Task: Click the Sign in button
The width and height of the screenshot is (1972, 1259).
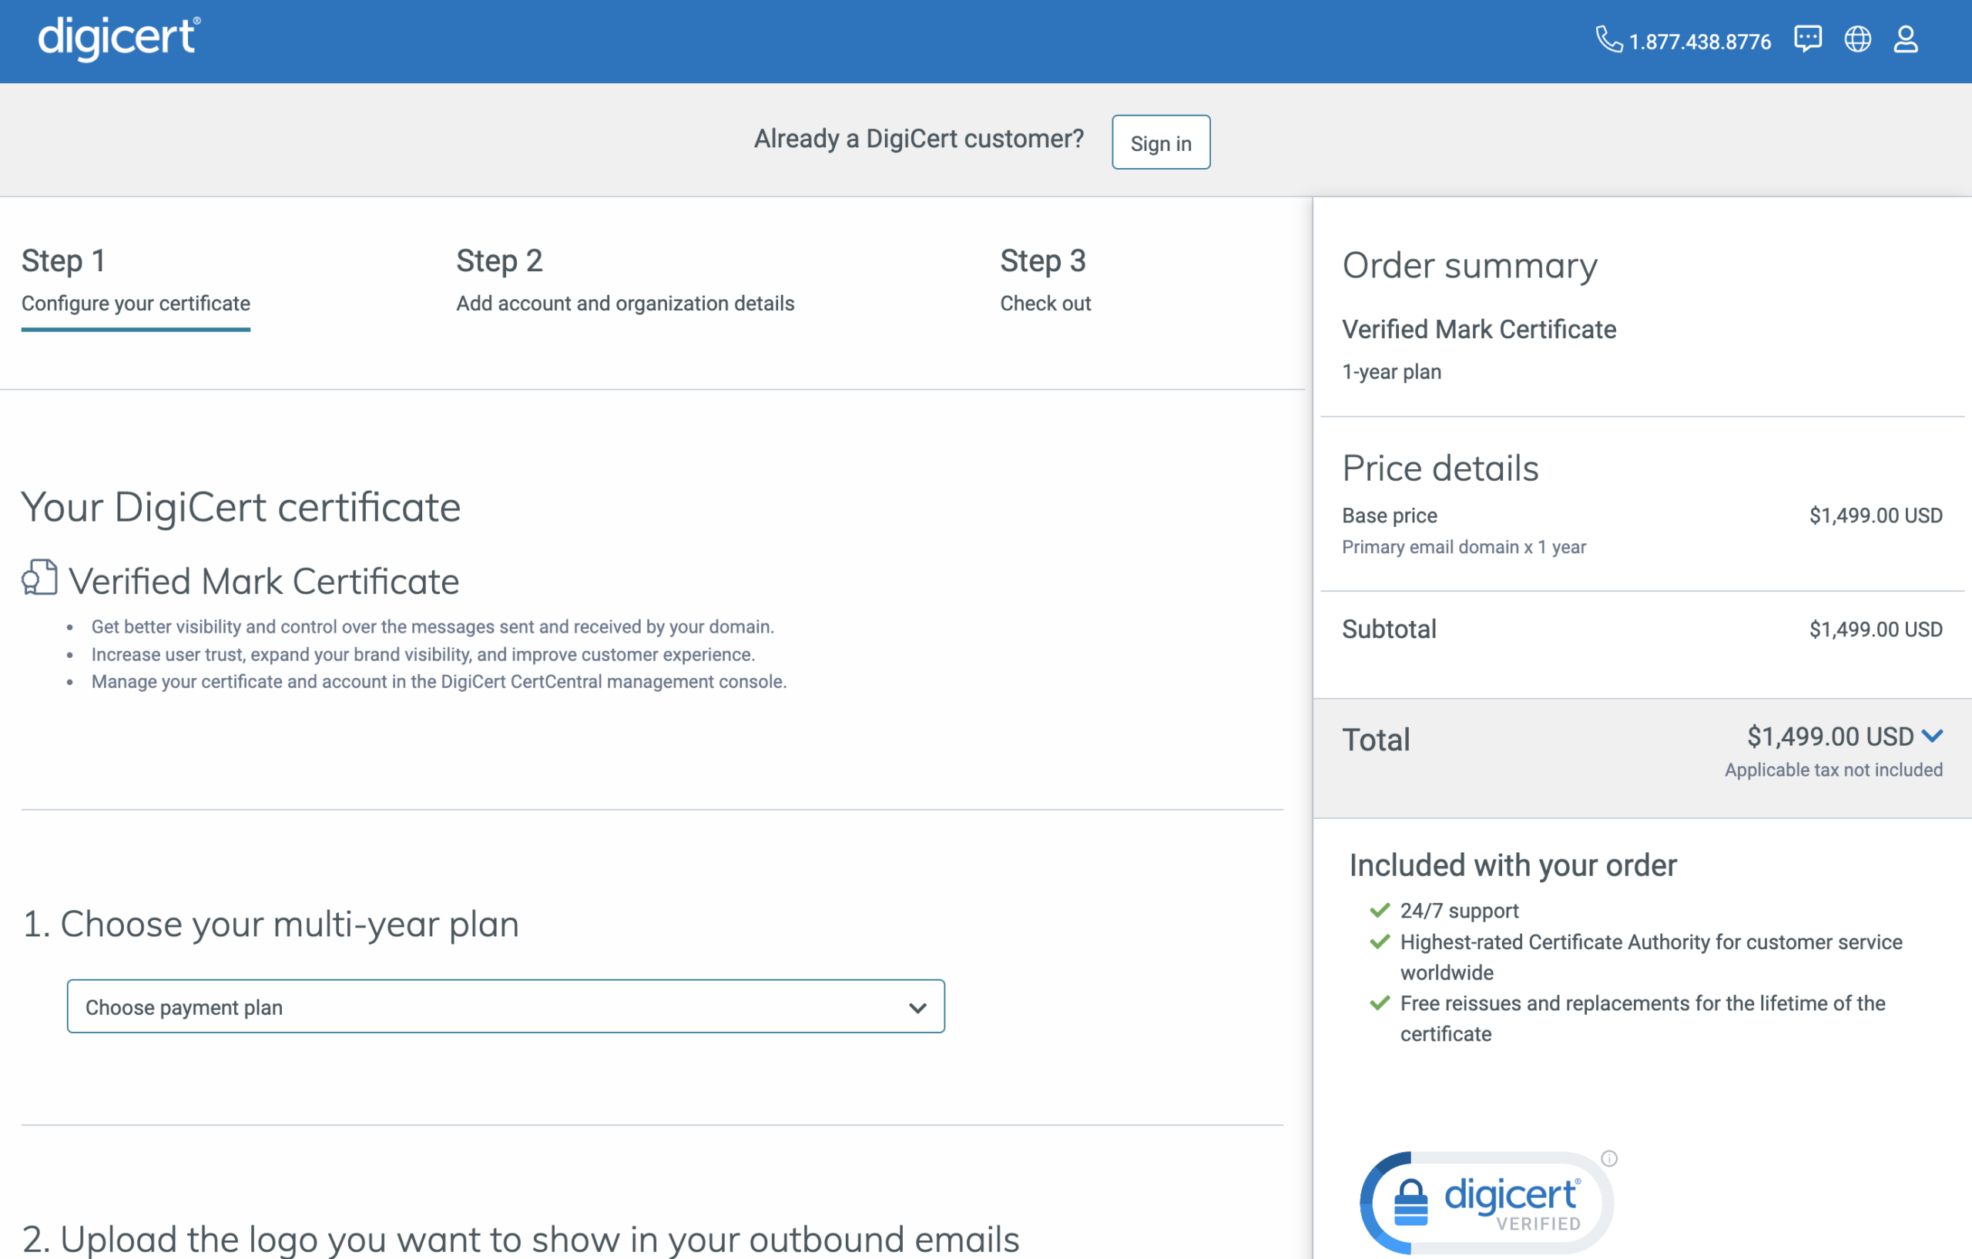Action: [1160, 143]
